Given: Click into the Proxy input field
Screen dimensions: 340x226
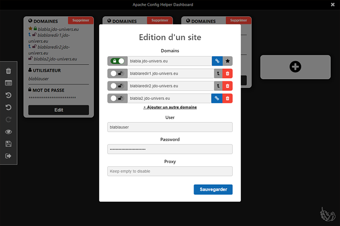Looking at the screenshot, I should (x=170, y=171).
